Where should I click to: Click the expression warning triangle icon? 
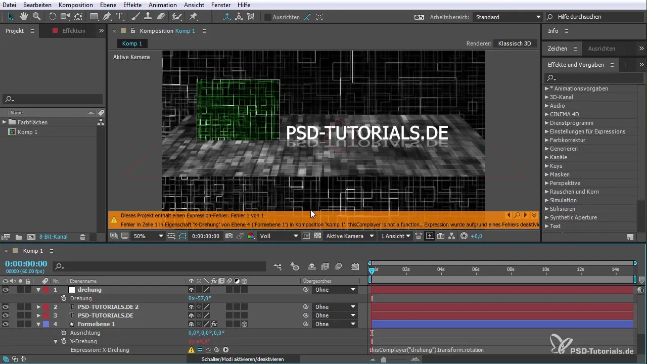click(x=192, y=350)
